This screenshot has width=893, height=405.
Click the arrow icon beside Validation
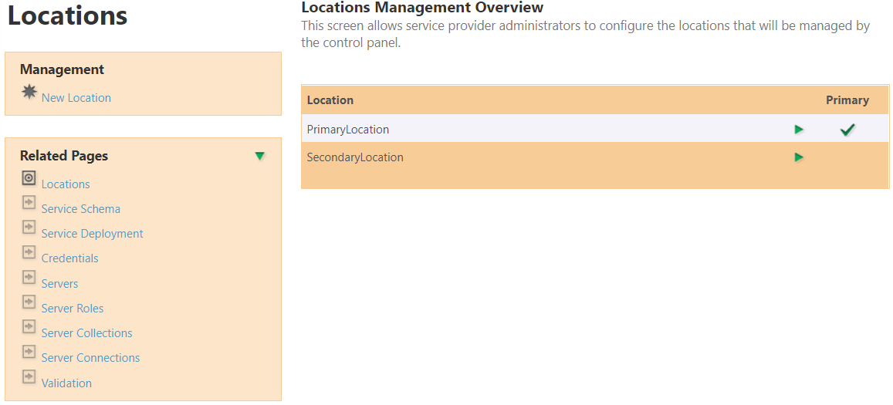29,377
